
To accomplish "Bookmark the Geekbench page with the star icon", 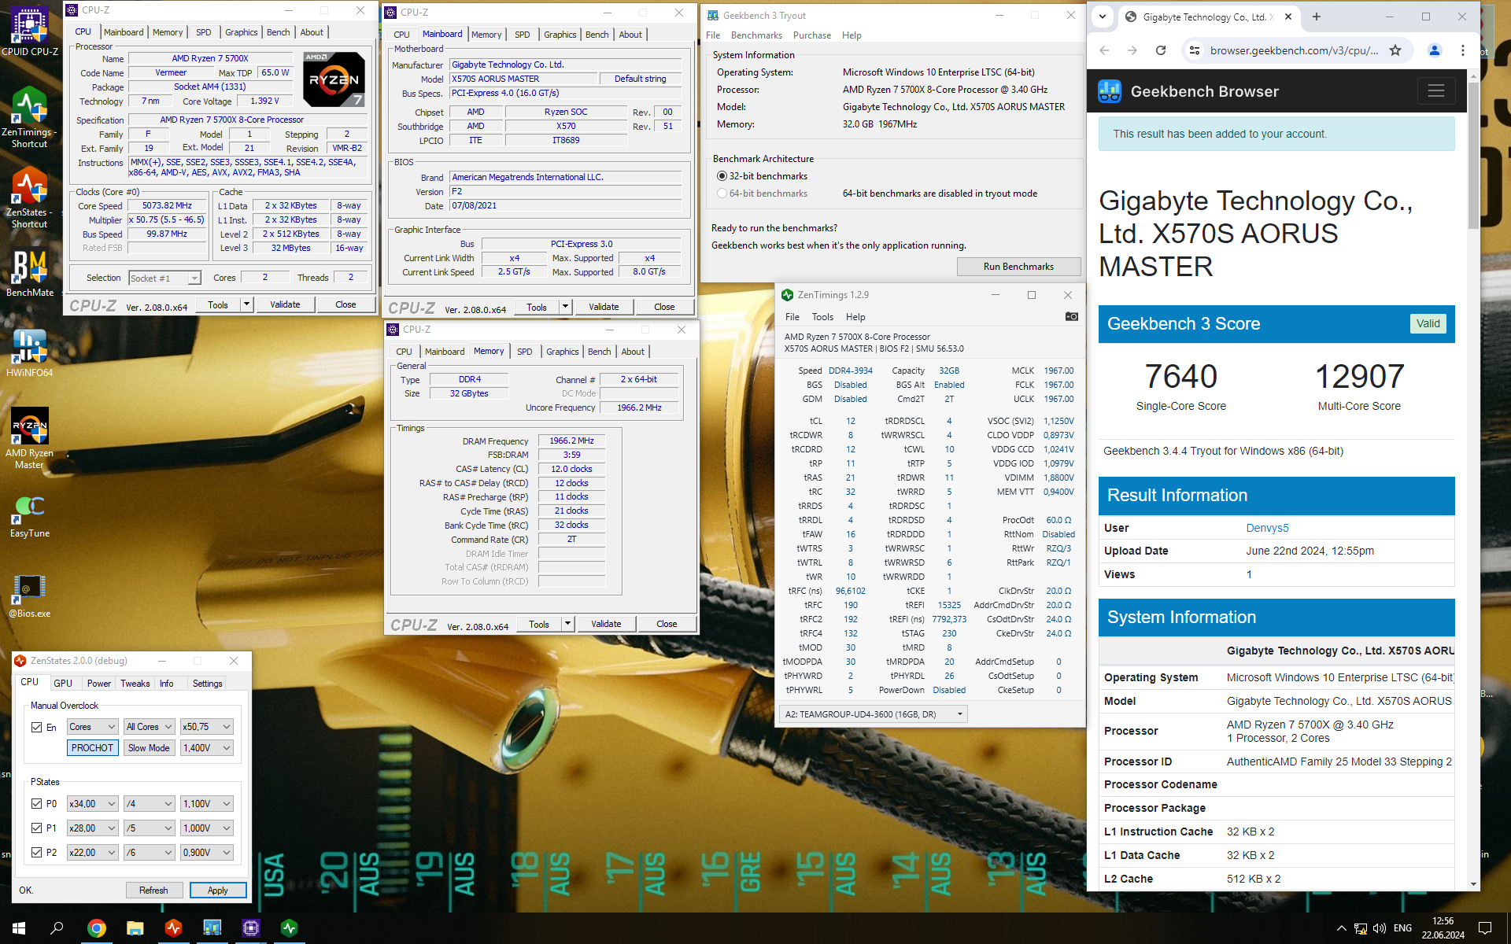I will [1395, 50].
